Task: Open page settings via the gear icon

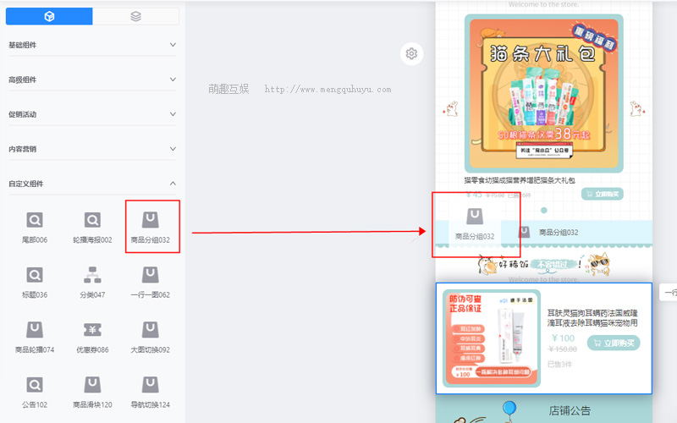Action: (x=411, y=53)
